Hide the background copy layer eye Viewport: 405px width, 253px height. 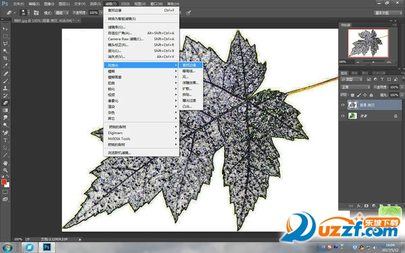click(343, 105)
